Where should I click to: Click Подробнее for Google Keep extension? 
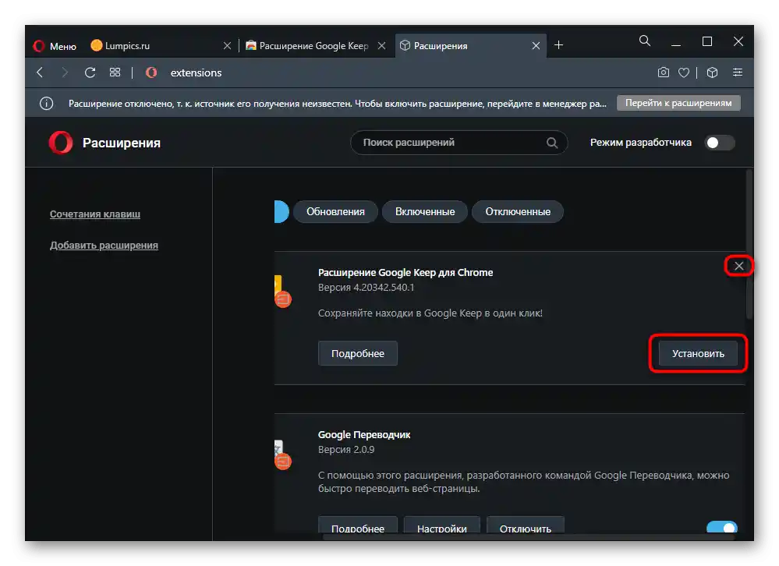click(358, 353)
